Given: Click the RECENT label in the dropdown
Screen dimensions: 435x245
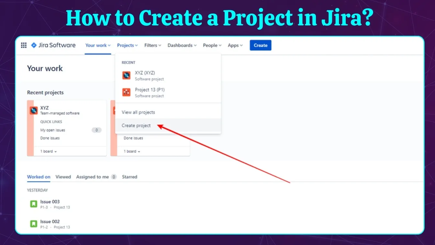Looking at the screenshot, I should tap(128, 63).
